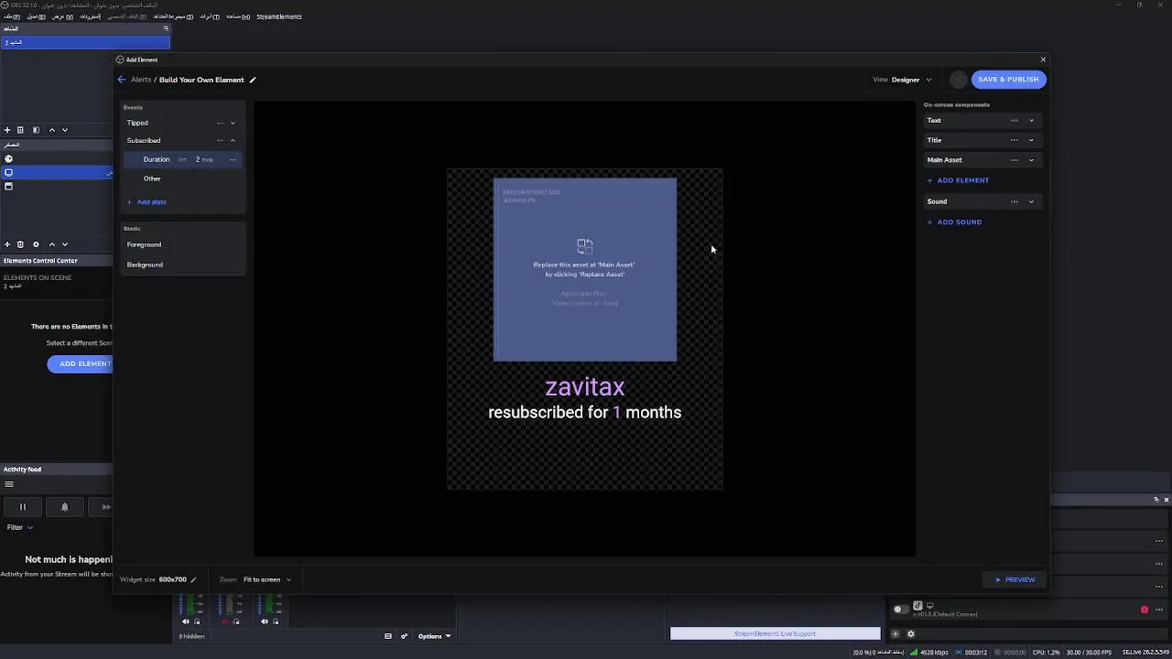Open the audio mixer Options dropdown
Viewport: 1172px width, 659px height.
pyautogui.click(x=434, y=636)
